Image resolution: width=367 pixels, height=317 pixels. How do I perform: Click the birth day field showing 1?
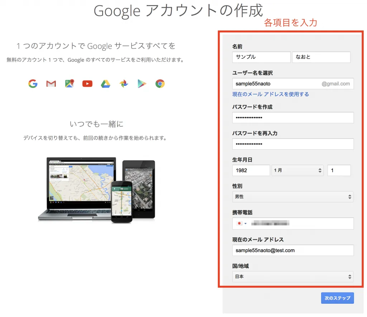339,171
